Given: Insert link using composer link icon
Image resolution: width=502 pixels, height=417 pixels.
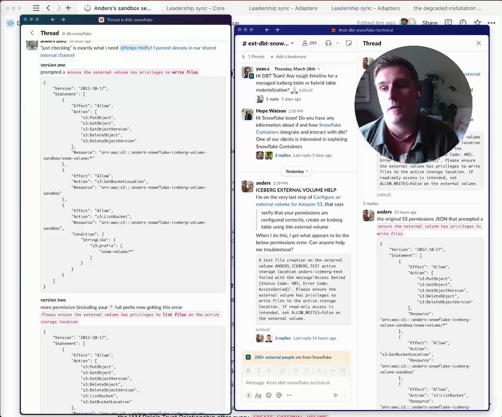Looking at the screenshot, I should coord(282,371).
